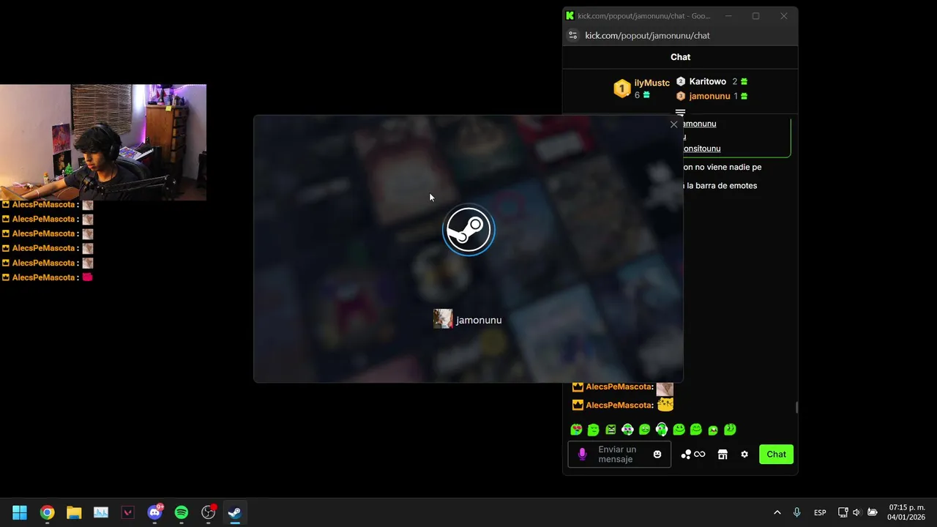Switch ESP keyboard input language
The height and width of the screenshot is (527, 937).
(x=820, y=512)
